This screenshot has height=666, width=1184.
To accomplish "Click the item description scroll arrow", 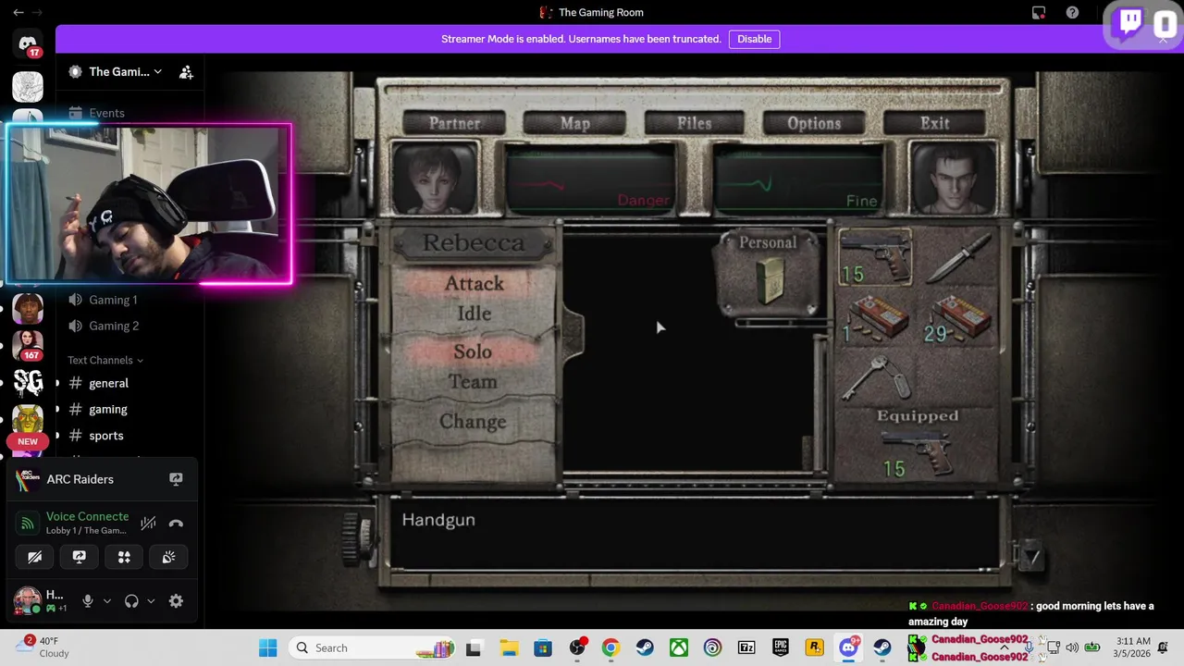I will [1030, 556].
